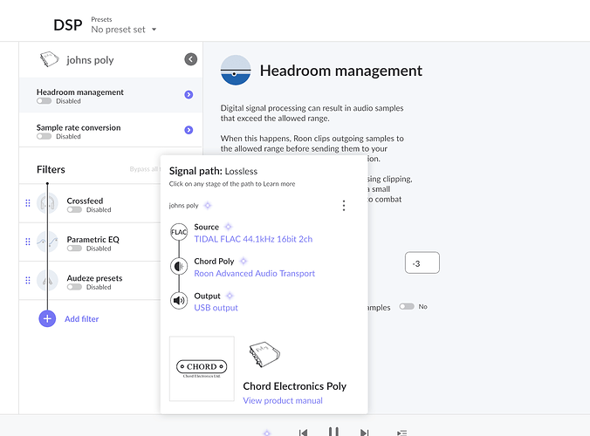Open the signal path three-dot menu
Image resolution: width=590 pixels, height=436 pixels.
[x=344, y=206]
